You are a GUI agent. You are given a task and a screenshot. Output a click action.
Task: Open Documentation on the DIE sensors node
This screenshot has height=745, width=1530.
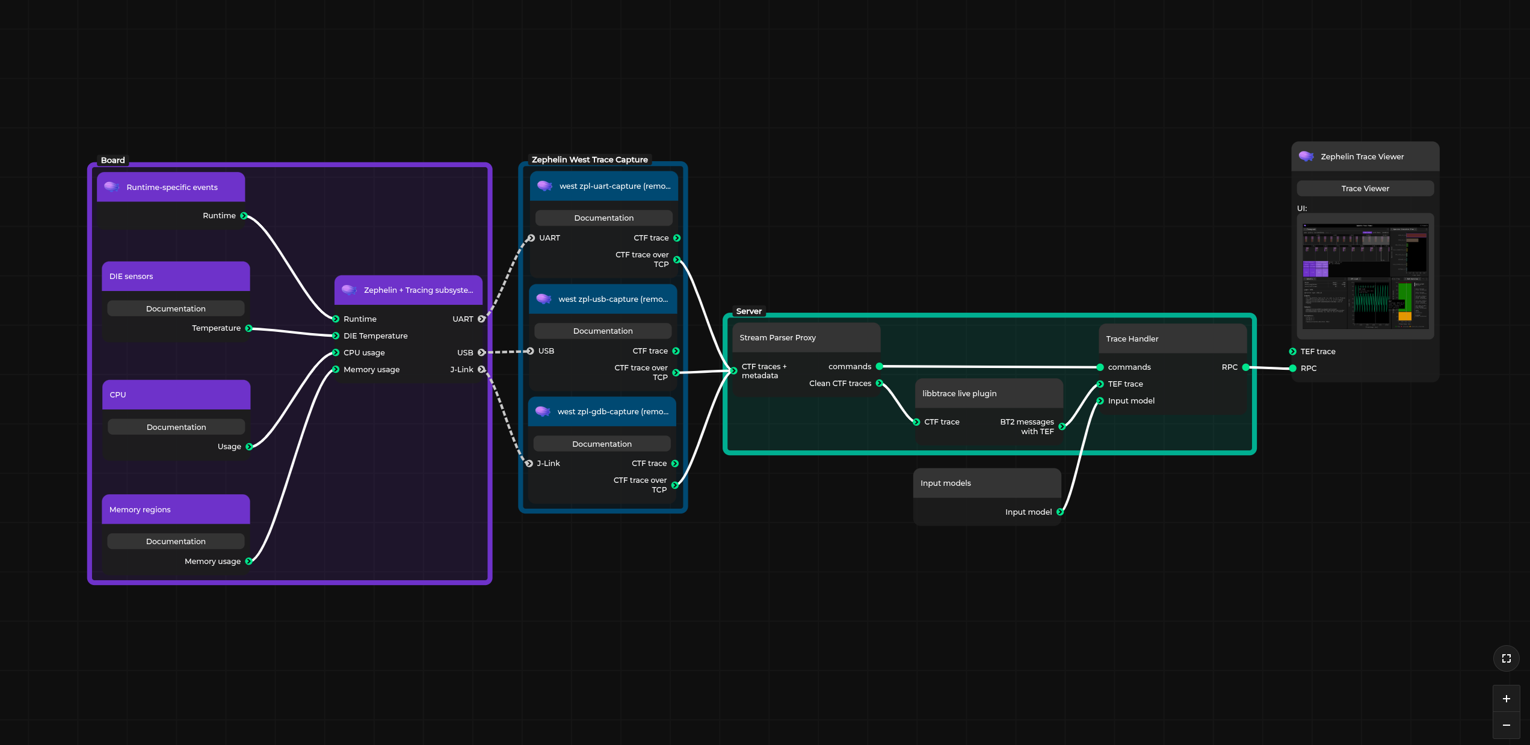pos(176,308)
